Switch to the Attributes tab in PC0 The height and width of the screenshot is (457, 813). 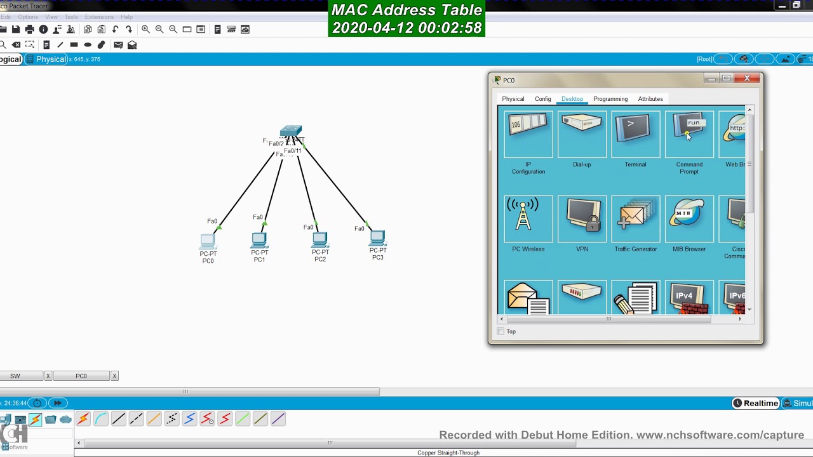tap(650, 99)
